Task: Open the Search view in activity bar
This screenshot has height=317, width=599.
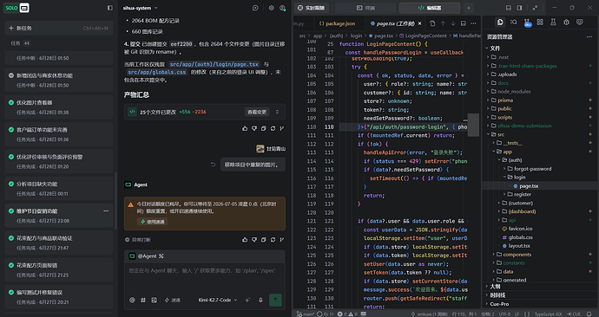Action: point(514,23)
